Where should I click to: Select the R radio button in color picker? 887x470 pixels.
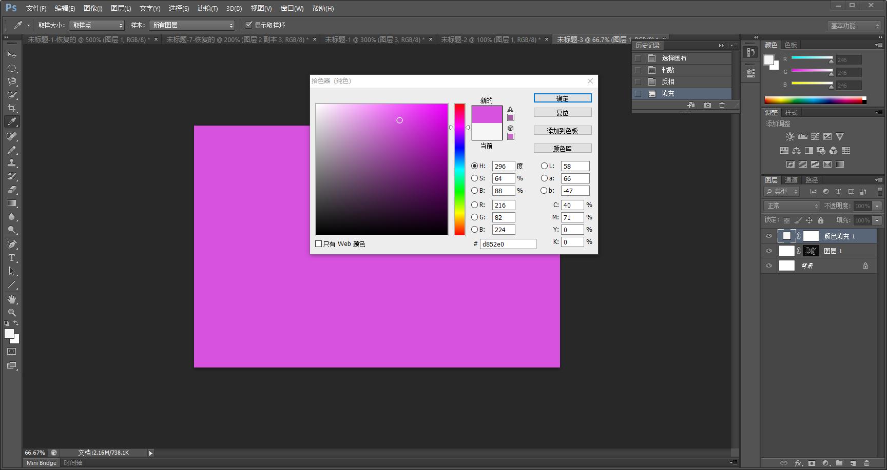click(x=475, y=205)
